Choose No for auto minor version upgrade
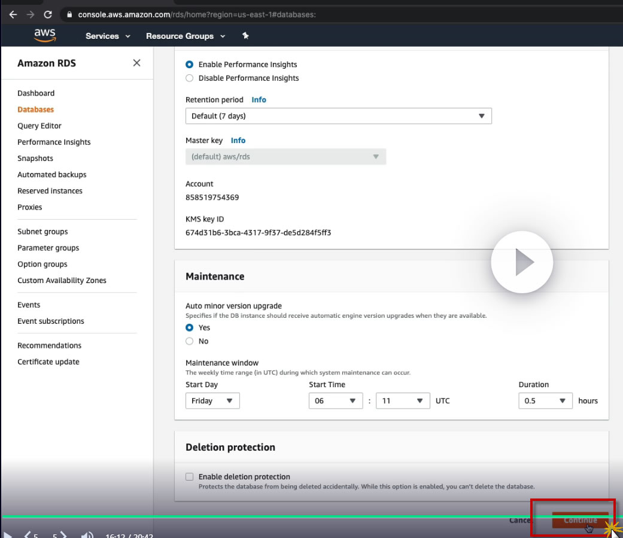Viewport: 623px width, 538px height. pos(190,341)
